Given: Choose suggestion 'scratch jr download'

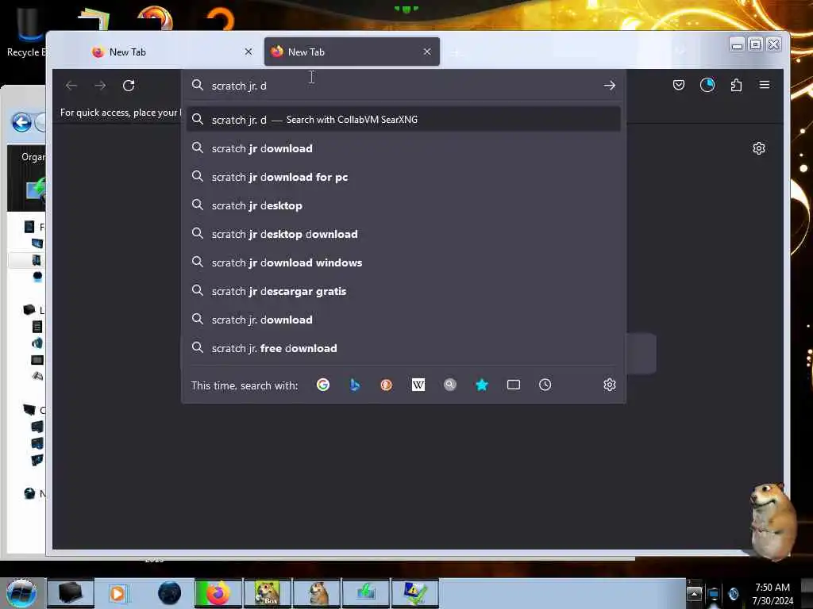Looking at the screenshot, I should tap(403, 148).
